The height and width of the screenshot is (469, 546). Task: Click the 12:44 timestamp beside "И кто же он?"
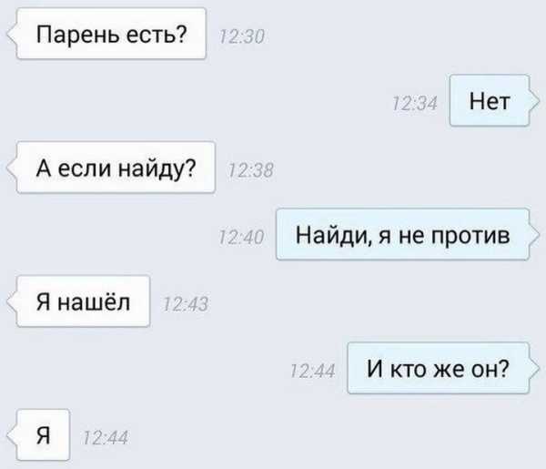coord(313,371)
